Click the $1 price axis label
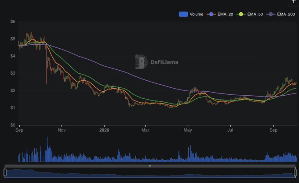Screen dimensions: 299x183 [13, 108]
